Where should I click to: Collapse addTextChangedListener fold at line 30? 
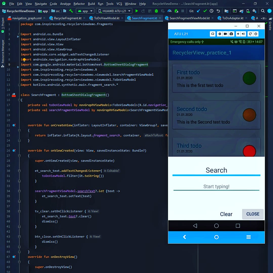(19, 171)
